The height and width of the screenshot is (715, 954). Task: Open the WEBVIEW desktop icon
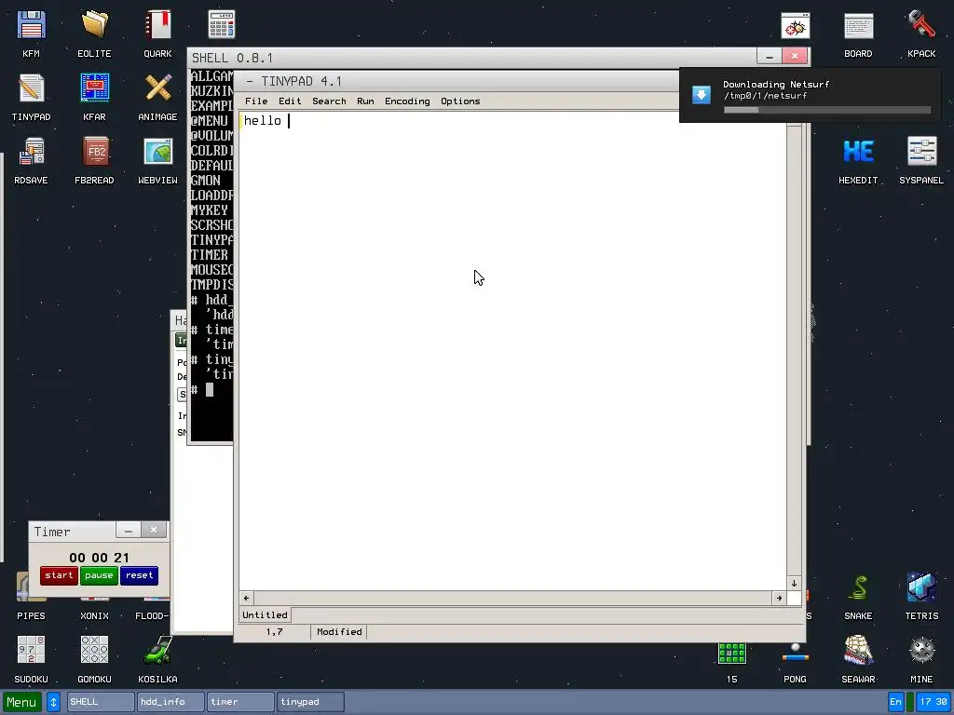coord(157,159)
